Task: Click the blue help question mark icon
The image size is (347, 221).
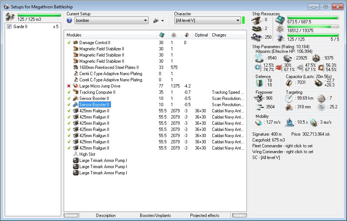Action: click(69, 20)
